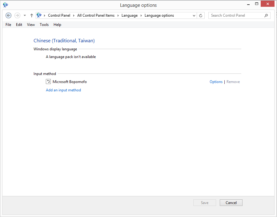This screenshot has width=277, height=217.
Task: Click the Cancel button
Action: coord(231,203)
